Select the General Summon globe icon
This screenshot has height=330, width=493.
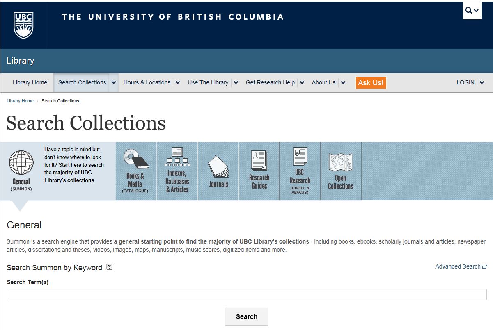pos(21,163)
